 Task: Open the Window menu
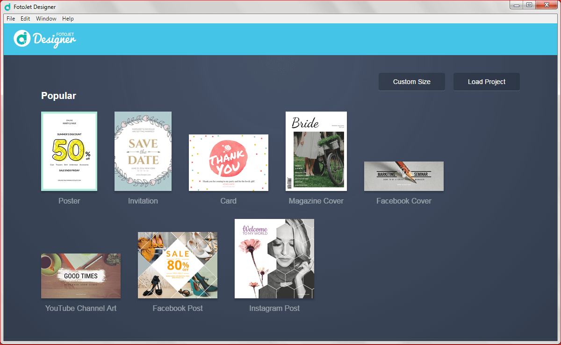[x=46, y=19]
